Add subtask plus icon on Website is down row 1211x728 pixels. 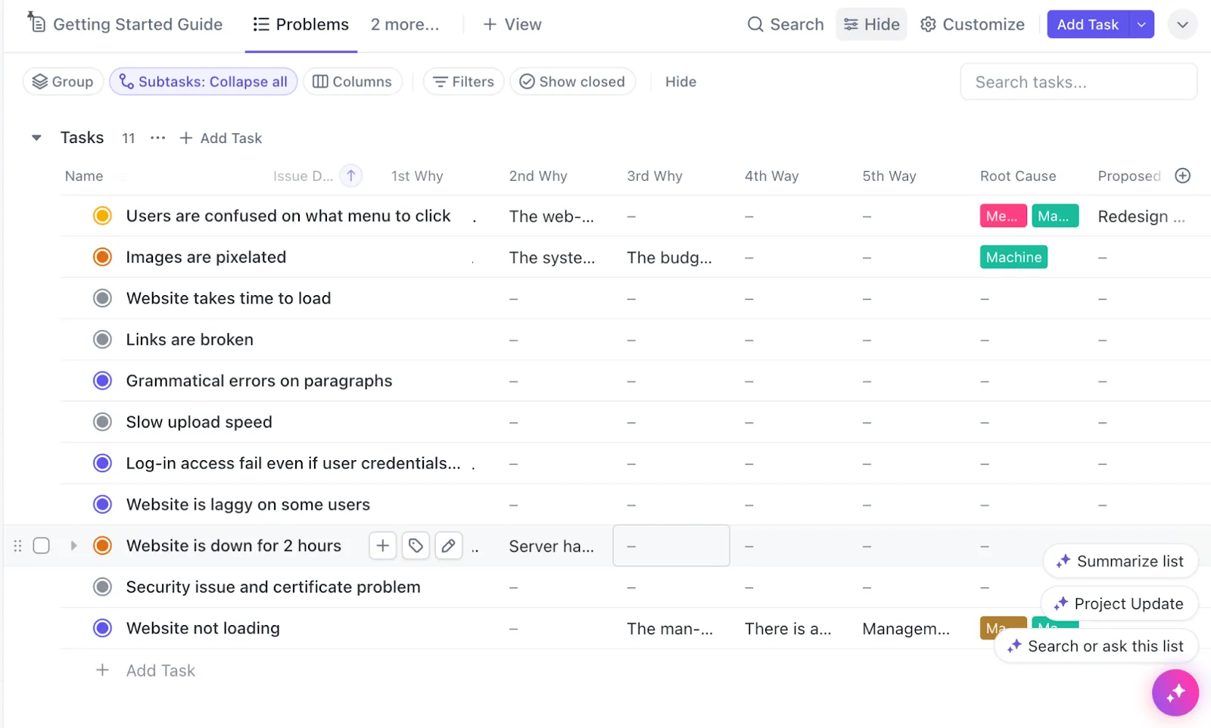click(383, 546)
